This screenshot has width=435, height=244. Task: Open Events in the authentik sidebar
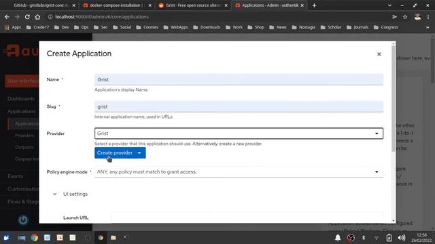15,176
